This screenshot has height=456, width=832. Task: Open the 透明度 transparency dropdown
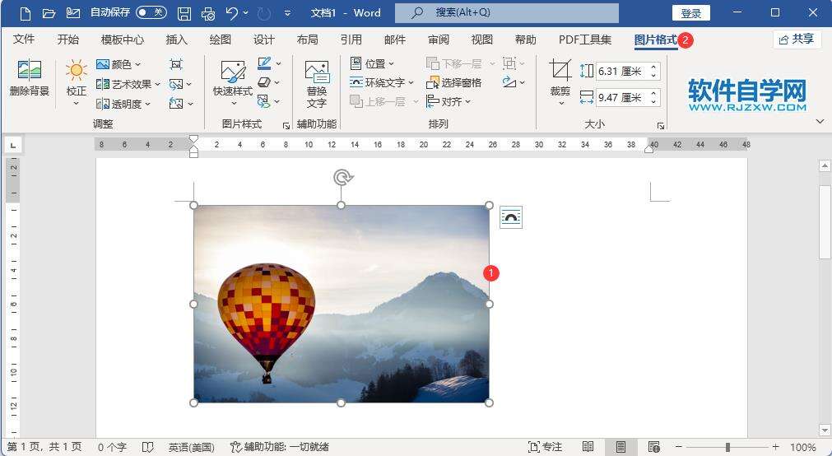click(123, 104)
